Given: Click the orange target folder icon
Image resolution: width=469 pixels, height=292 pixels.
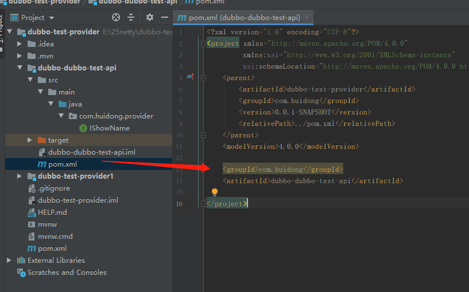Looking at the screenshot, I should tap(42, 140).
